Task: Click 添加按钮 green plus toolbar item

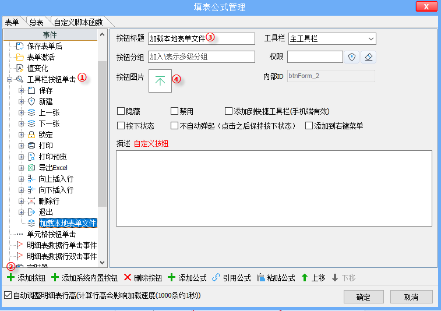Action: tap(26, 278)
